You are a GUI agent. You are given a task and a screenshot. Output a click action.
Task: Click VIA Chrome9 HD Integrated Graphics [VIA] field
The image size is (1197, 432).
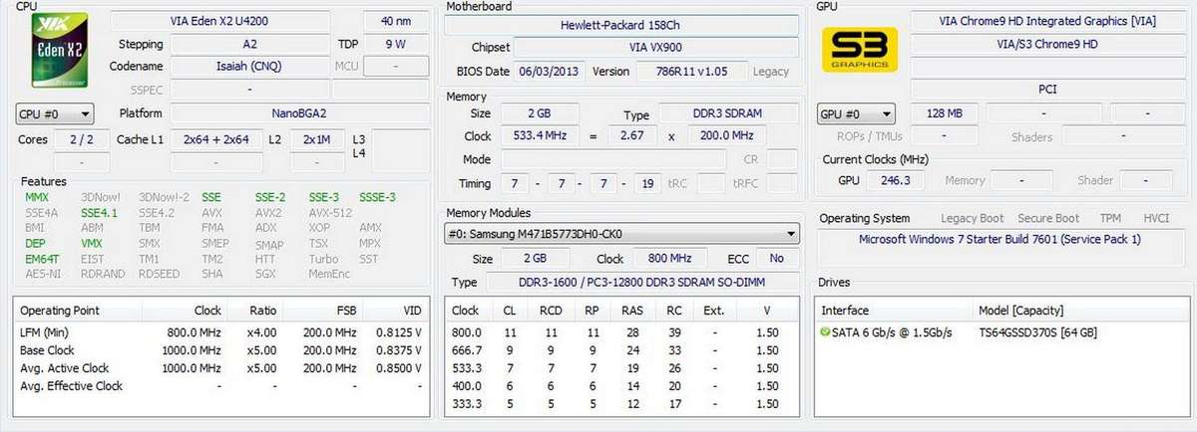pyautogui.click(x=1046, y=20)
